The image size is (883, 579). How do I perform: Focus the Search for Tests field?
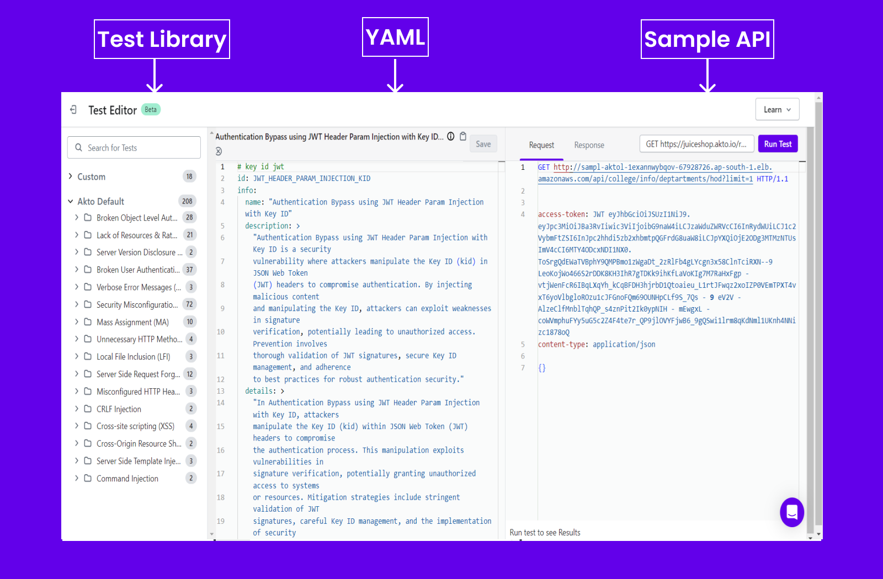coord(141,148)
